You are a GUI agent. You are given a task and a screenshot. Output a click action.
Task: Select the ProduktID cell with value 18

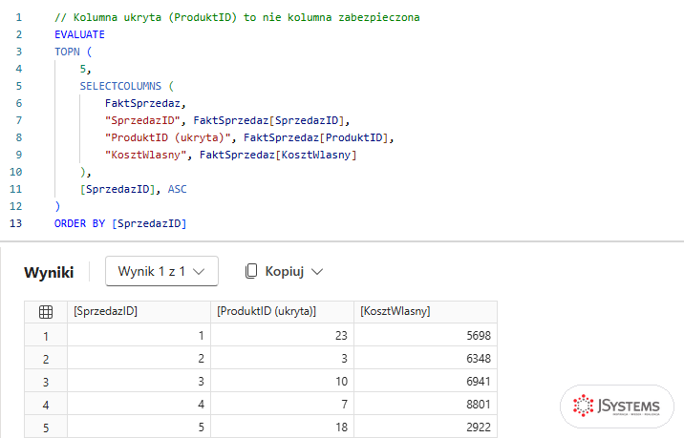[x=282, y=427]
